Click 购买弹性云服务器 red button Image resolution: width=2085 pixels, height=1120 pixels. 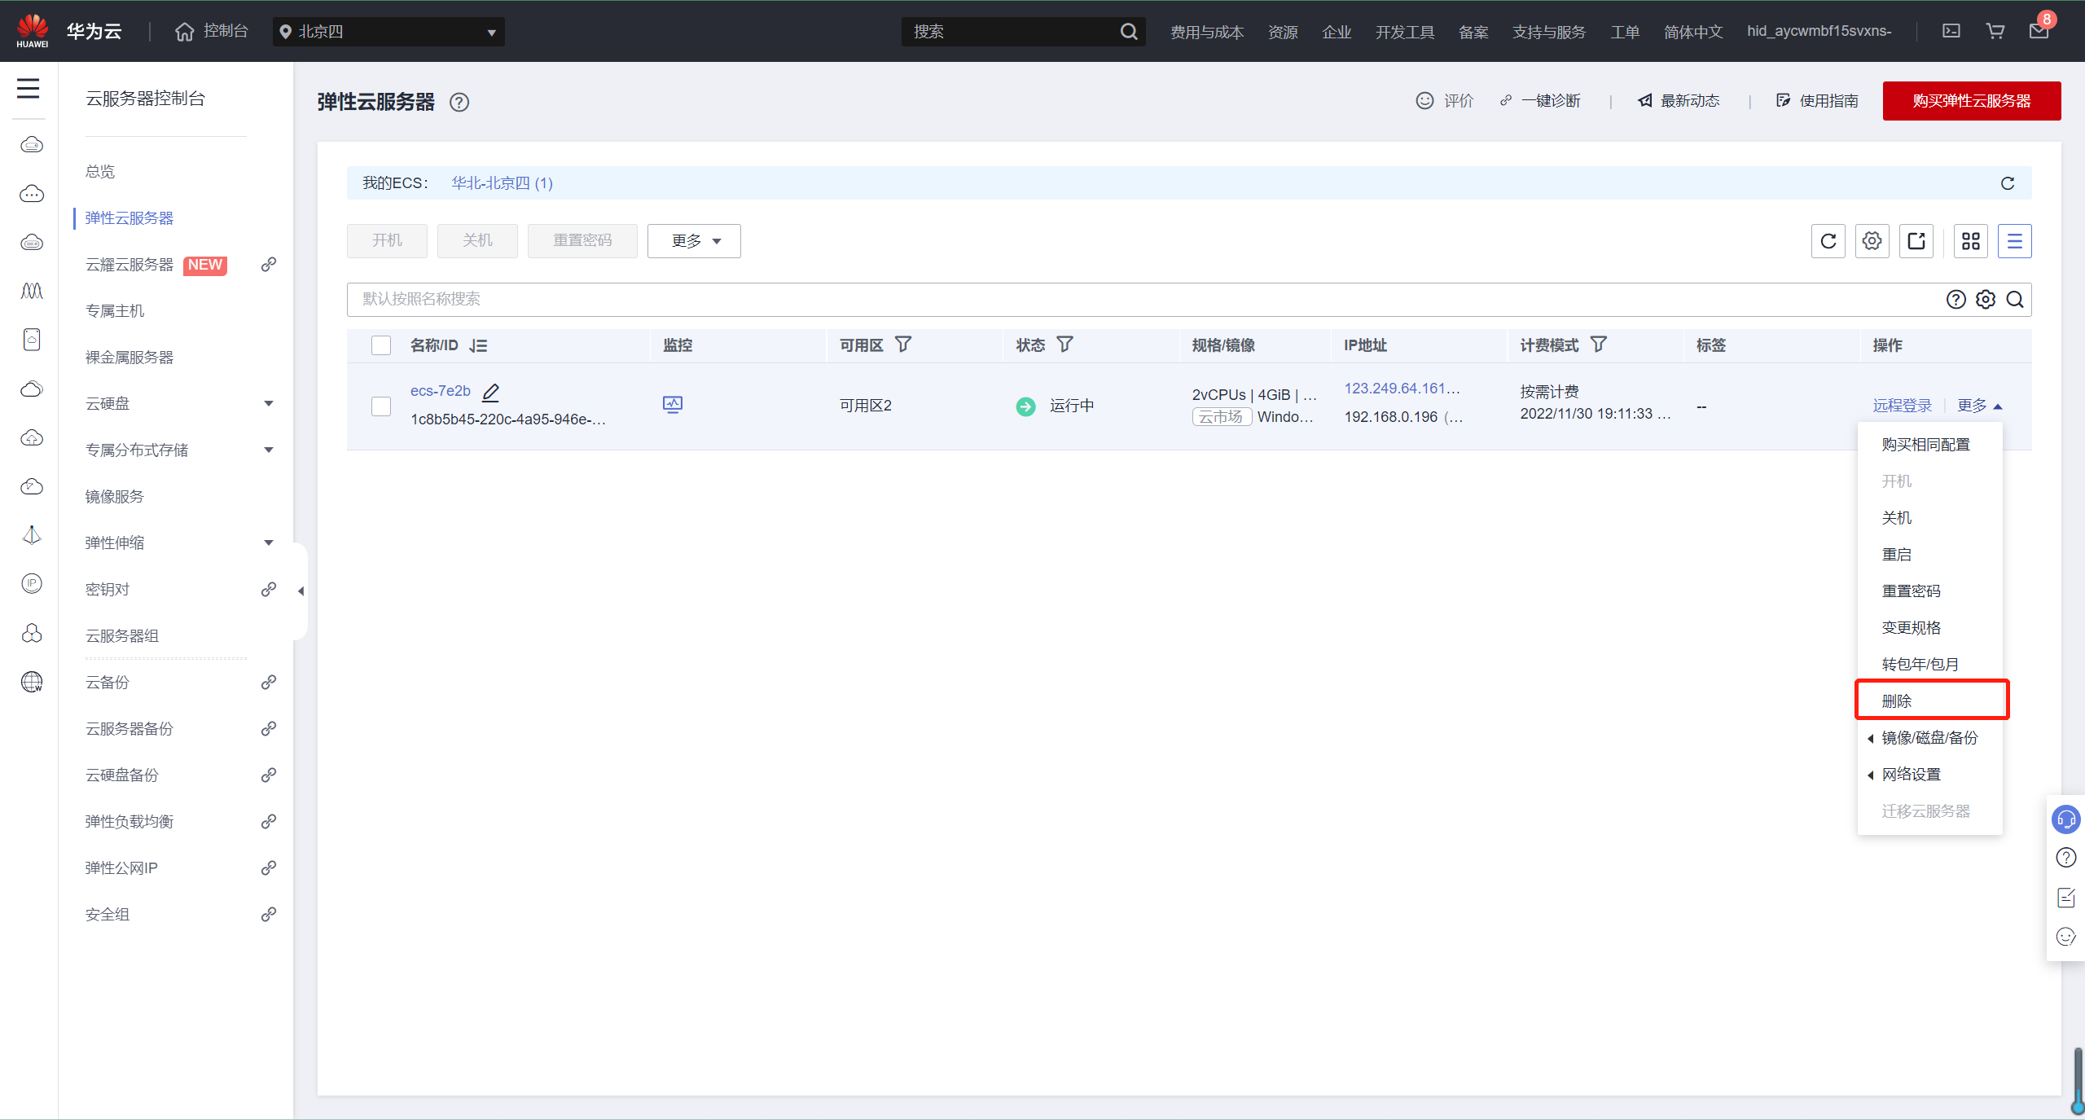coord(1972,101)
